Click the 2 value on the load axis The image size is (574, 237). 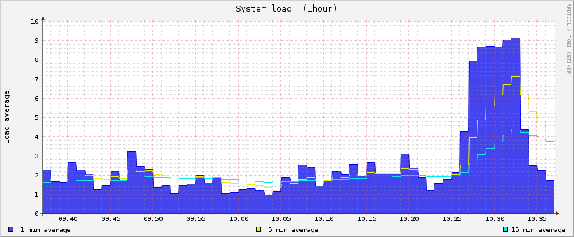[x=36, y=175]
